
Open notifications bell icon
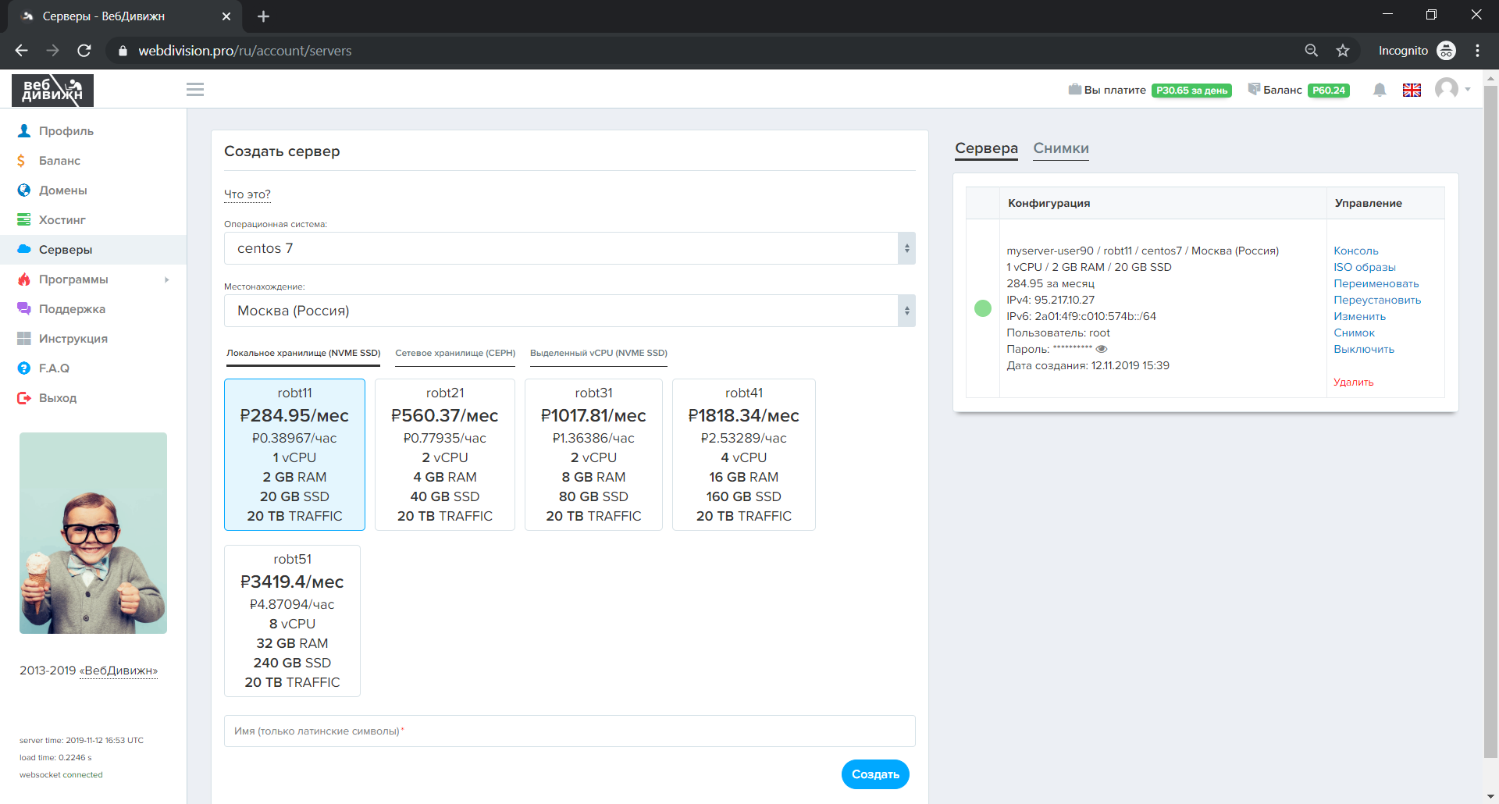coord(1380,90)
